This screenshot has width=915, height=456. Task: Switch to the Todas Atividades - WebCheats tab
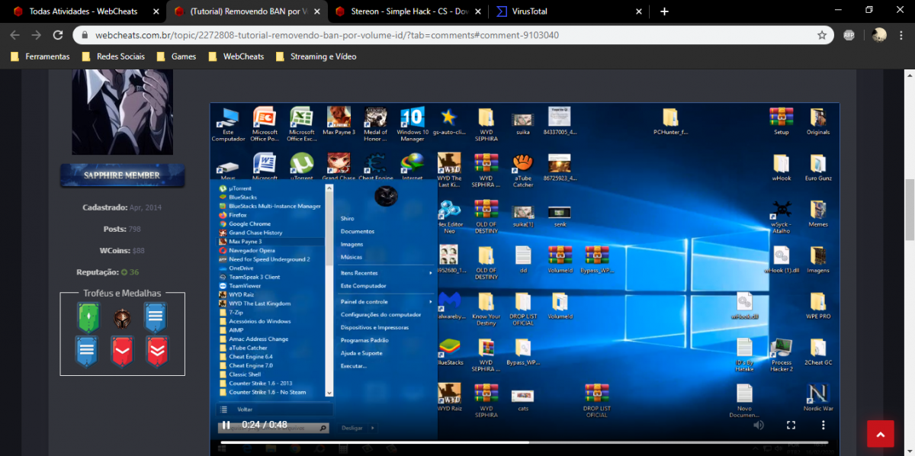point(82,11)
